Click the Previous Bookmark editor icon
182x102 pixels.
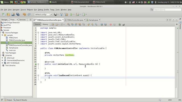tap(89, 24)
